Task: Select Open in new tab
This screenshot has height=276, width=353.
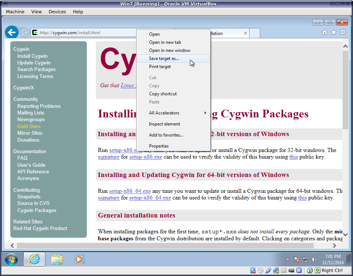Action: click(x=173, y=42)
